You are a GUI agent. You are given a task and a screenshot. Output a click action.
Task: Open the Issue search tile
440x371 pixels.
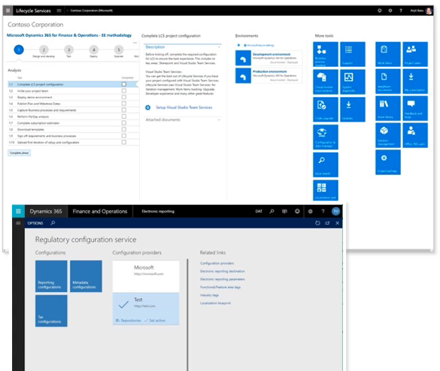[326, 164]
